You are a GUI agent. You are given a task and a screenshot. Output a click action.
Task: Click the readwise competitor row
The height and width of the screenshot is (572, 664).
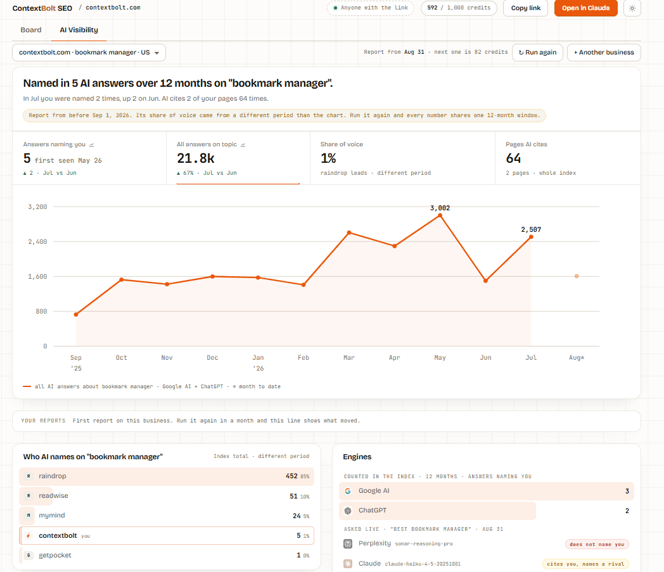[167, 496]
